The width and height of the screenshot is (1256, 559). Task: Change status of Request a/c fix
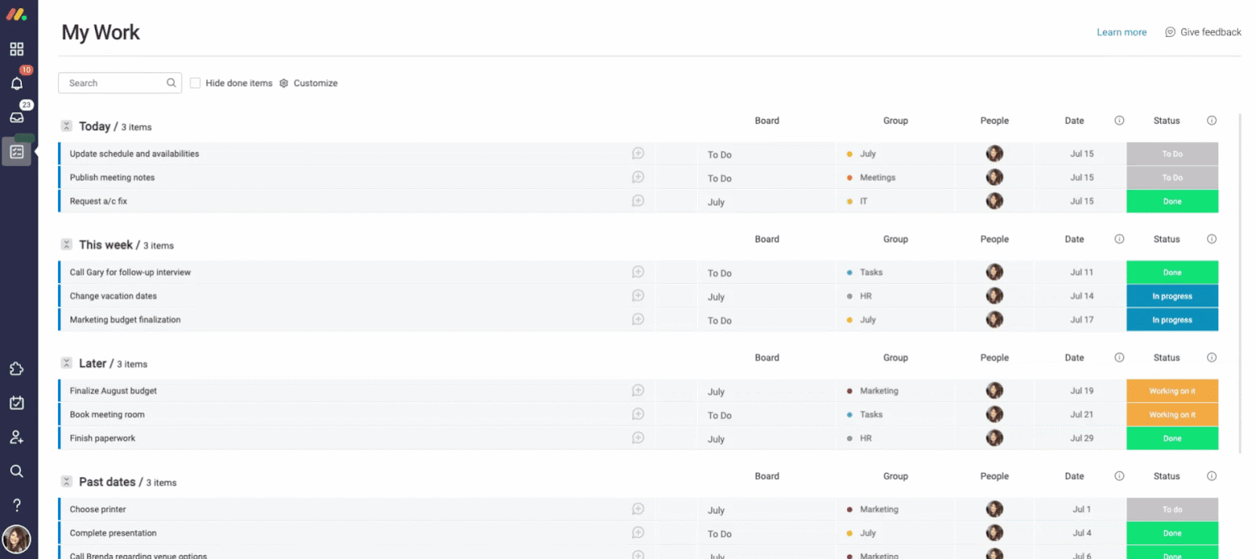point(1172,201)
